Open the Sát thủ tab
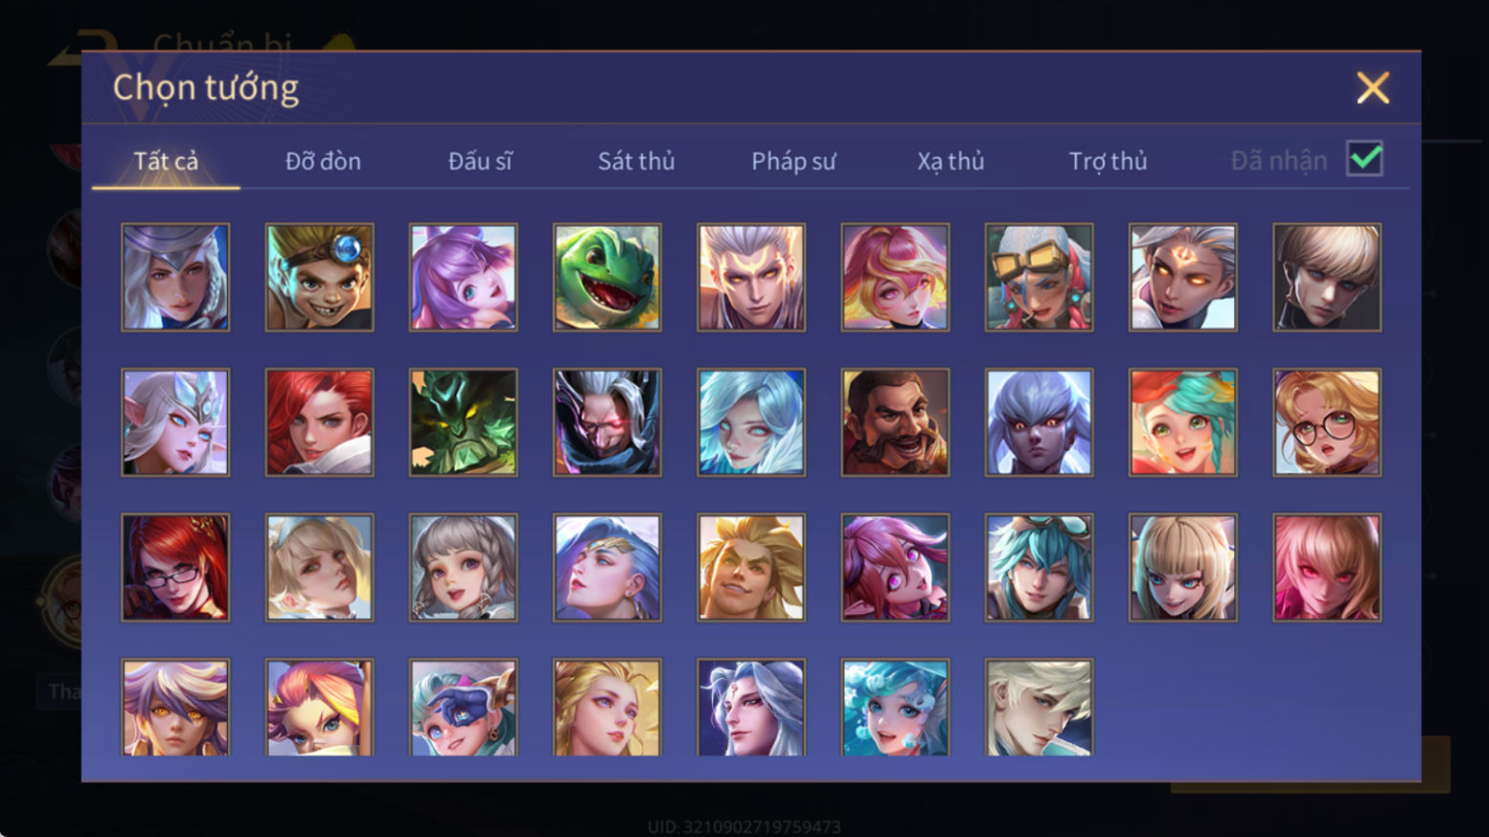 point(636,161)
